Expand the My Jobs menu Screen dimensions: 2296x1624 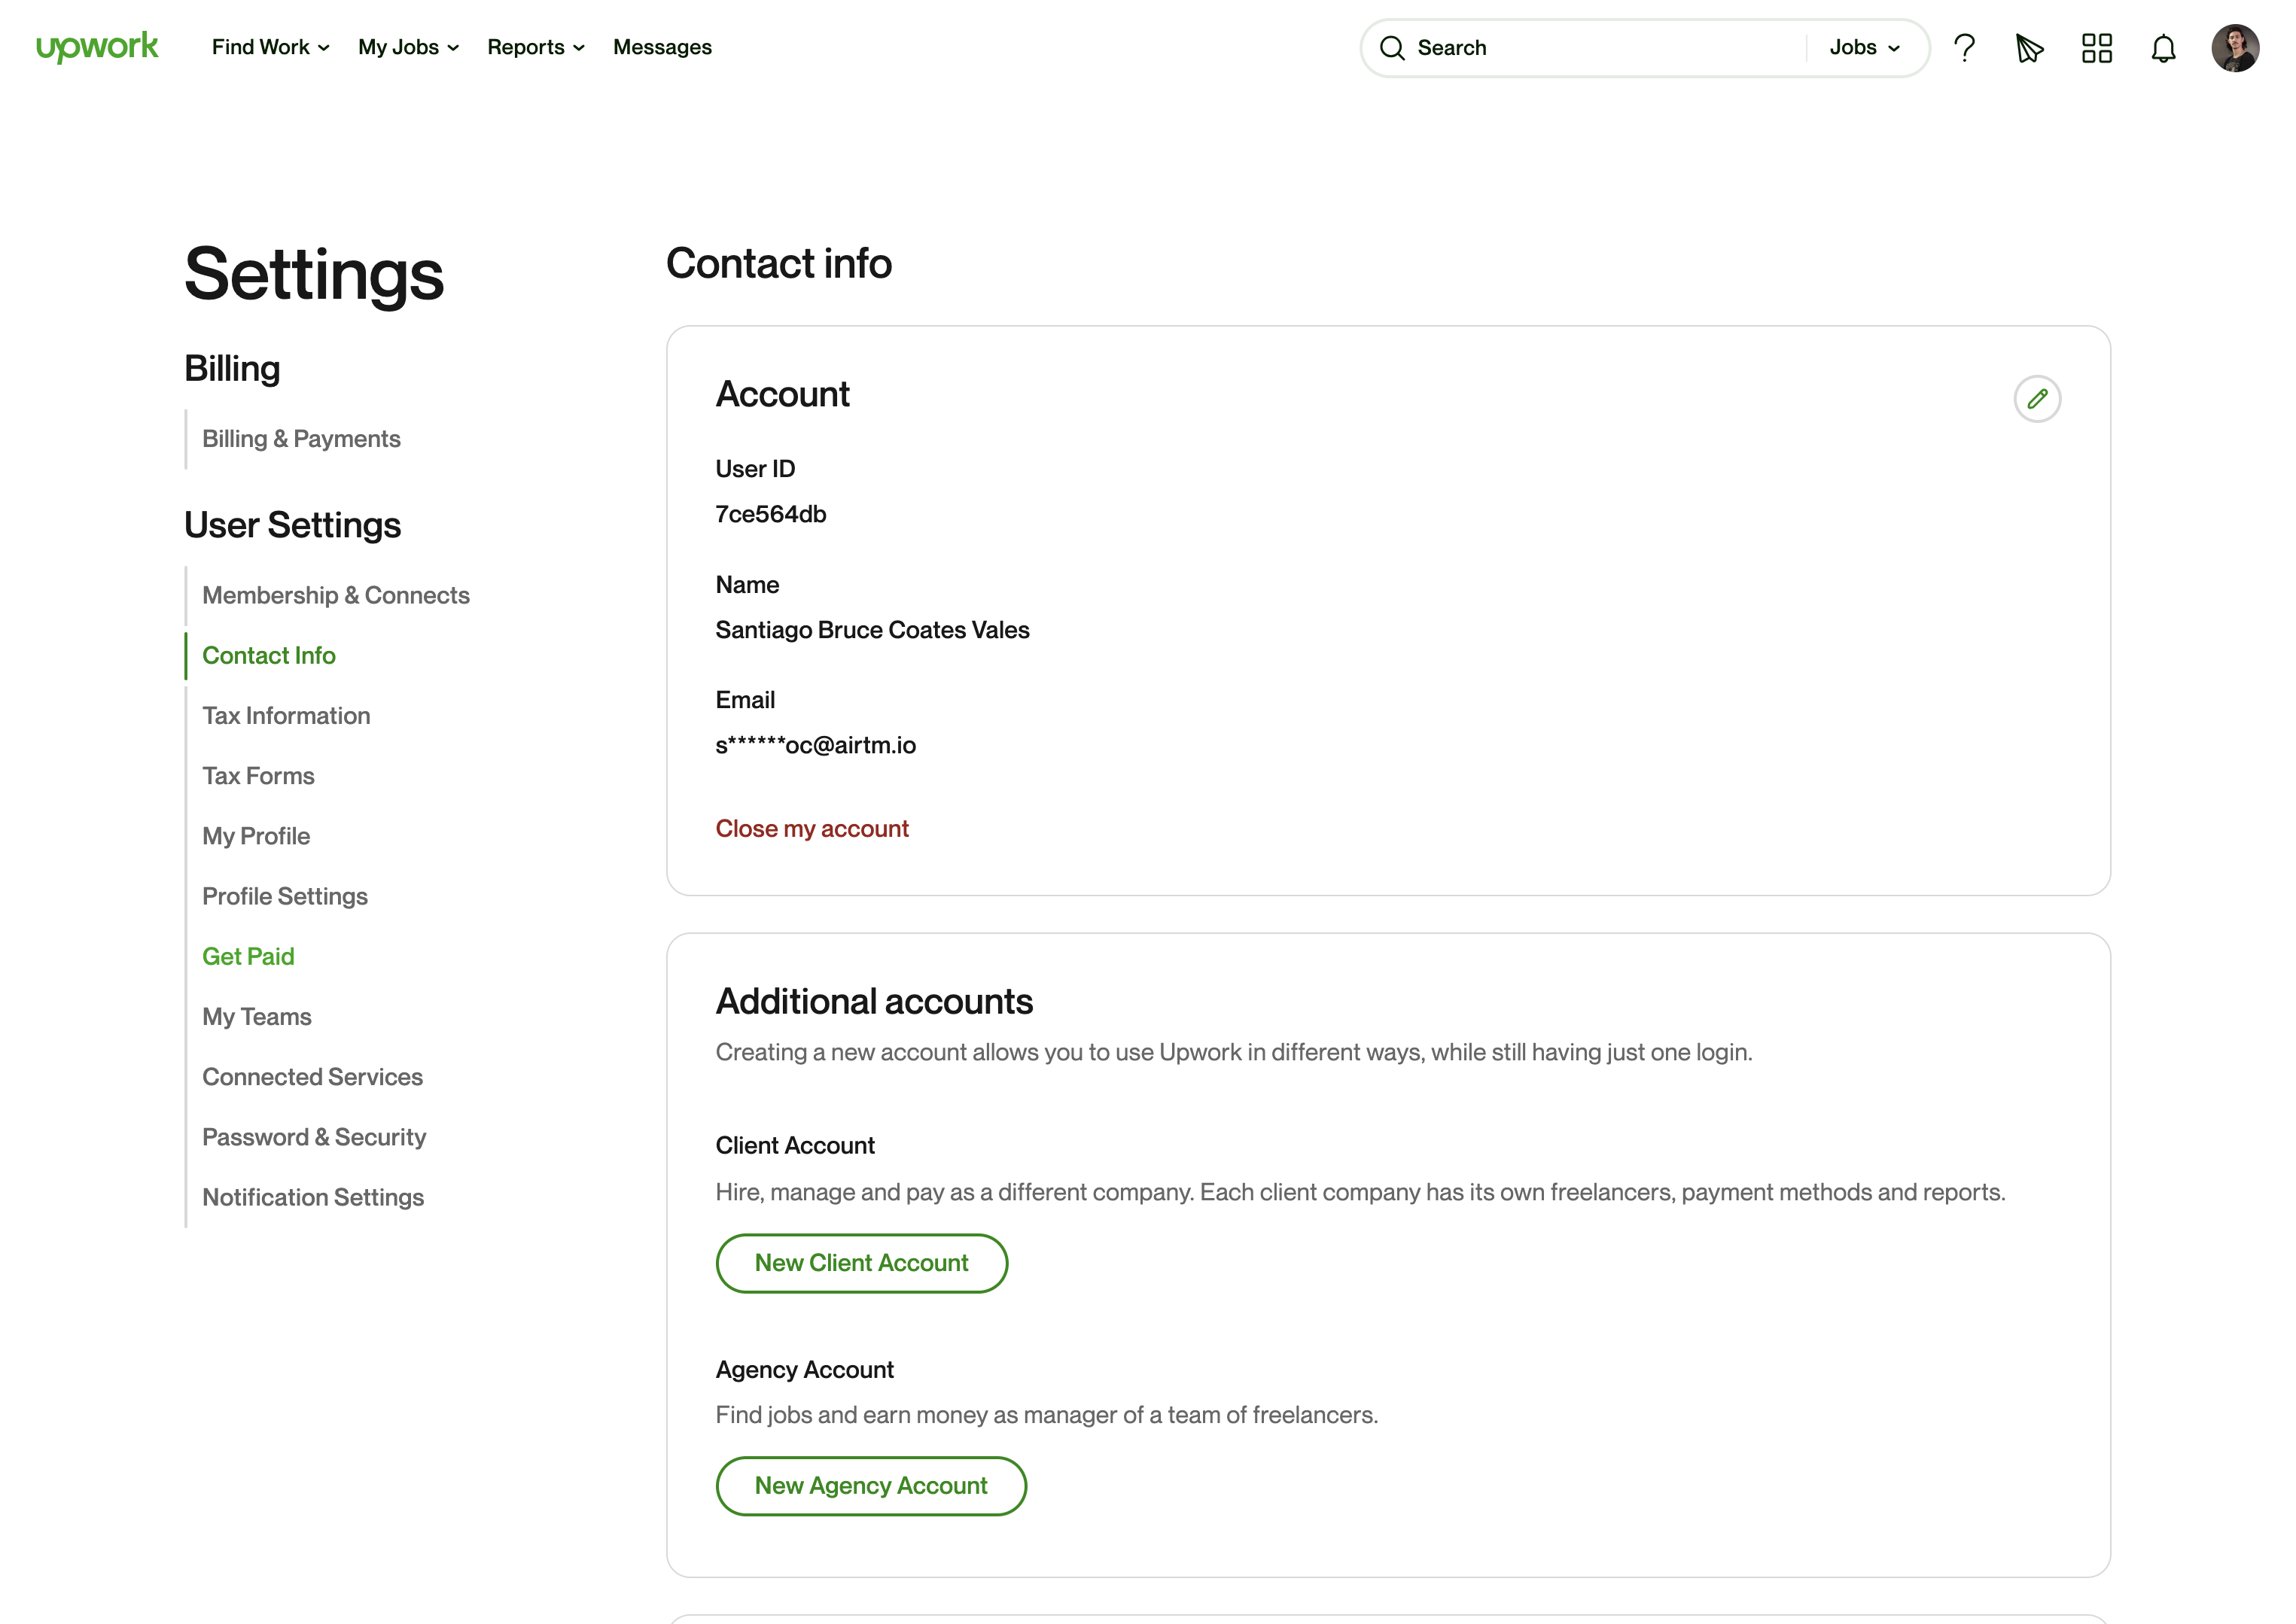click(x=408, y=47)
